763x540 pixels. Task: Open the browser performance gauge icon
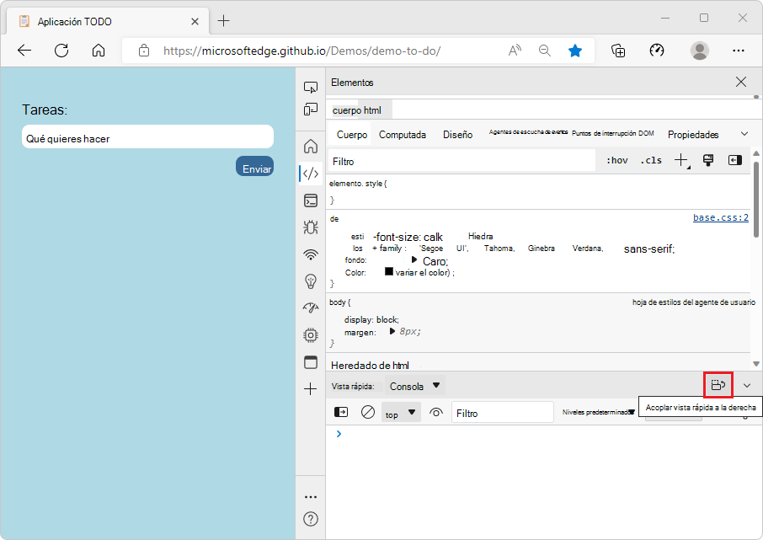coord(657,51)
